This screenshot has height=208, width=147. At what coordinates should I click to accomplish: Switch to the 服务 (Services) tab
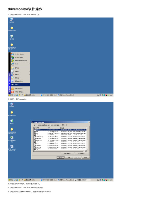pyautogui.click(x=58, y=125)
